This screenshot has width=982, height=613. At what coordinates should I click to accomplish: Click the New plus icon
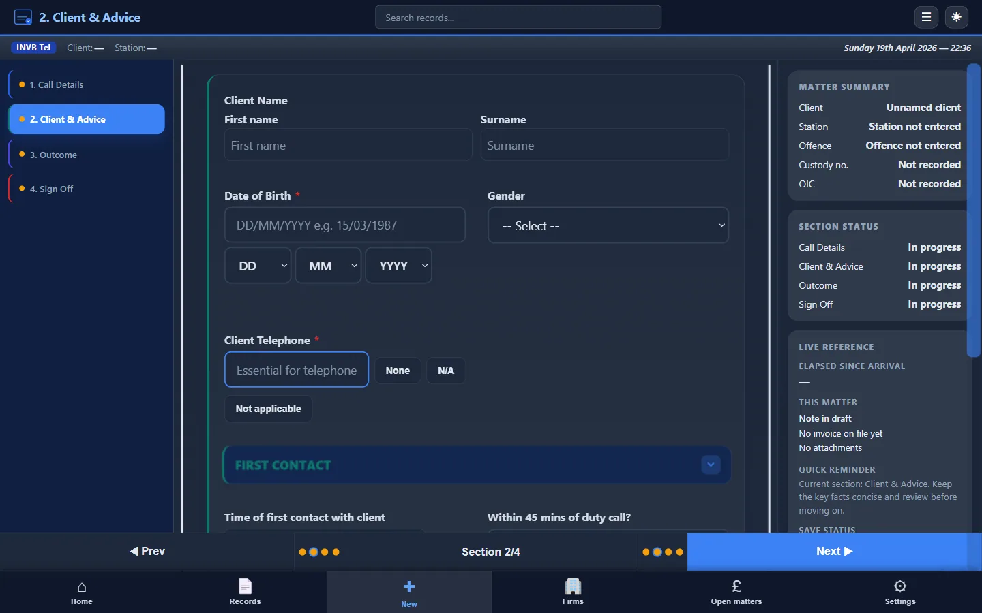point(409,586)
